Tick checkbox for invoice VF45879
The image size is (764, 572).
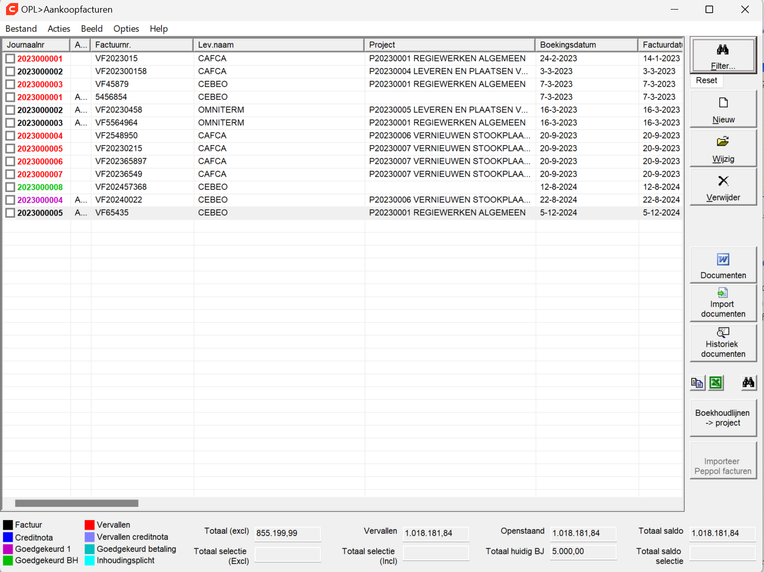point(10,84)
